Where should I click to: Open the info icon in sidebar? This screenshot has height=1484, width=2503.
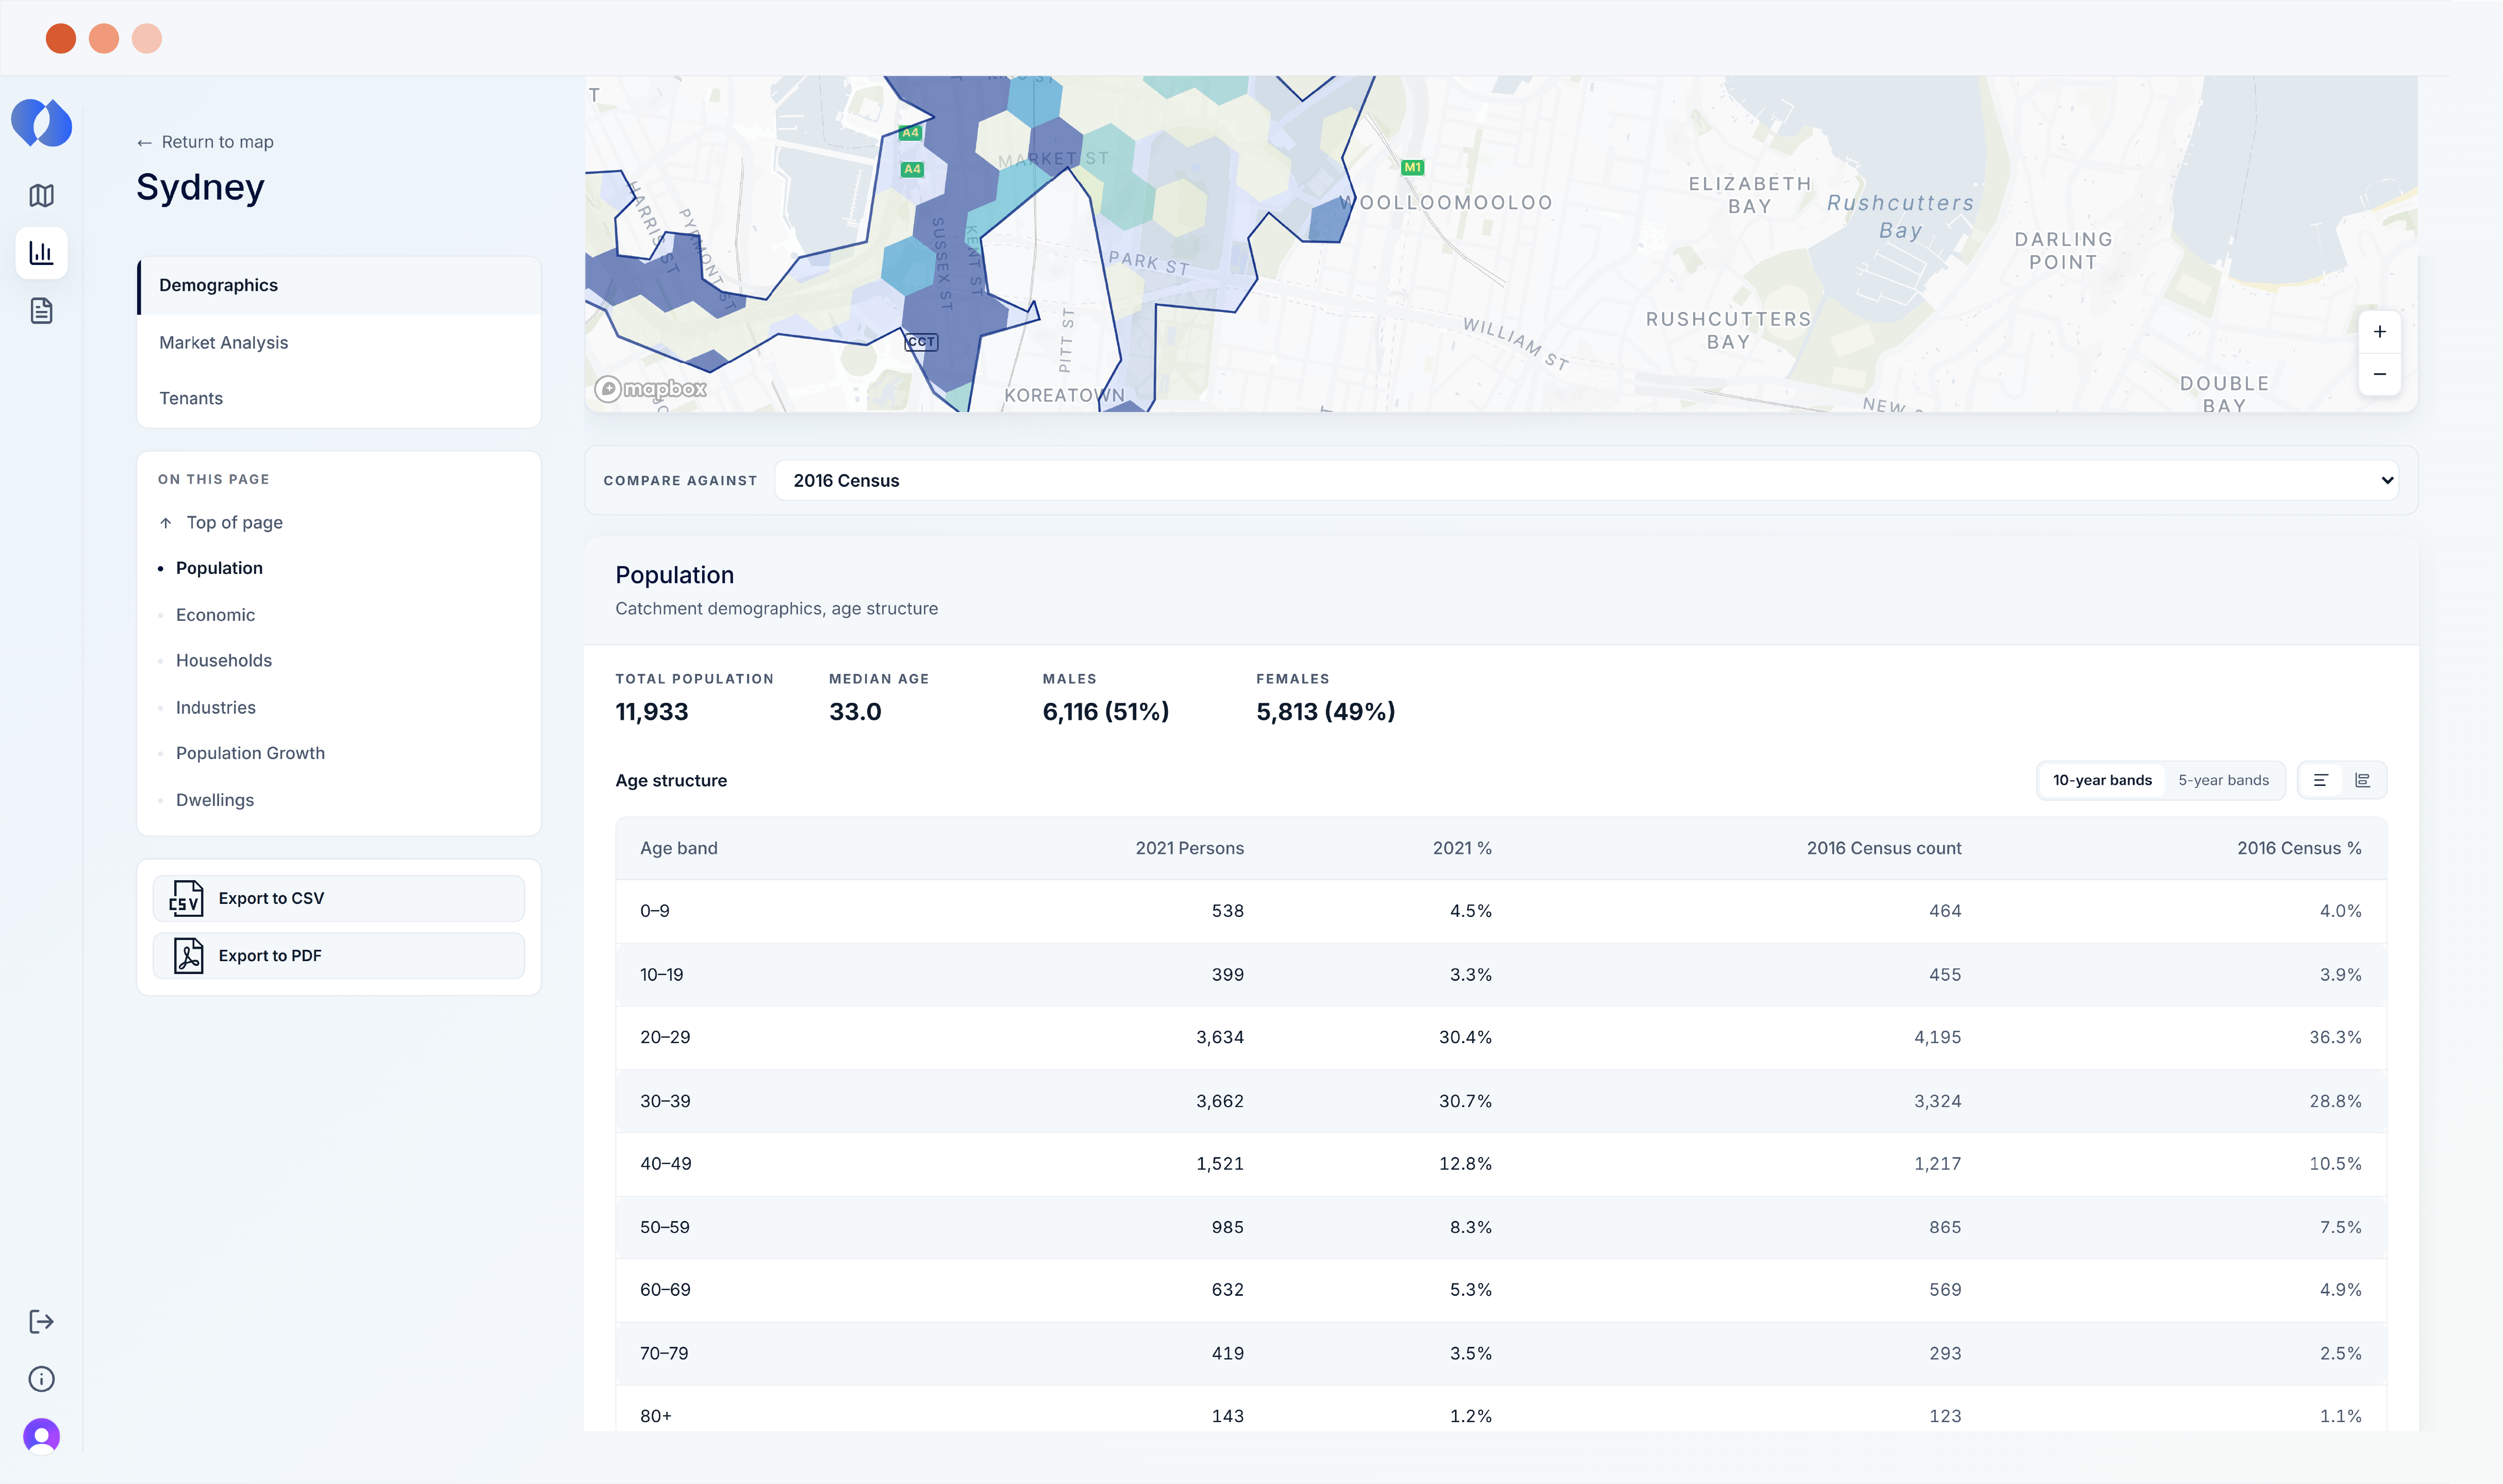click(41, 1379)
